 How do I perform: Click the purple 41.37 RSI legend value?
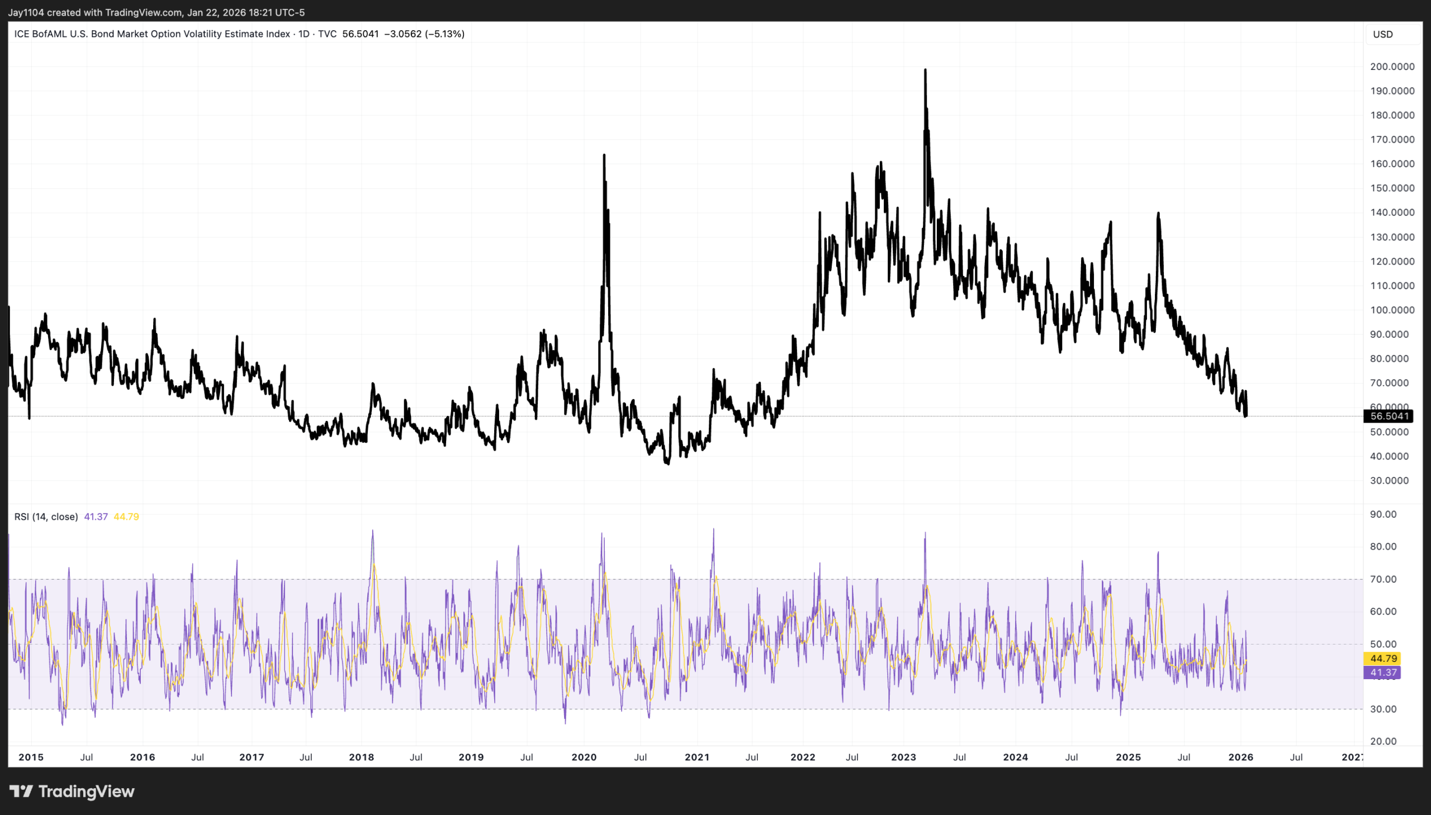coord(96,517)
